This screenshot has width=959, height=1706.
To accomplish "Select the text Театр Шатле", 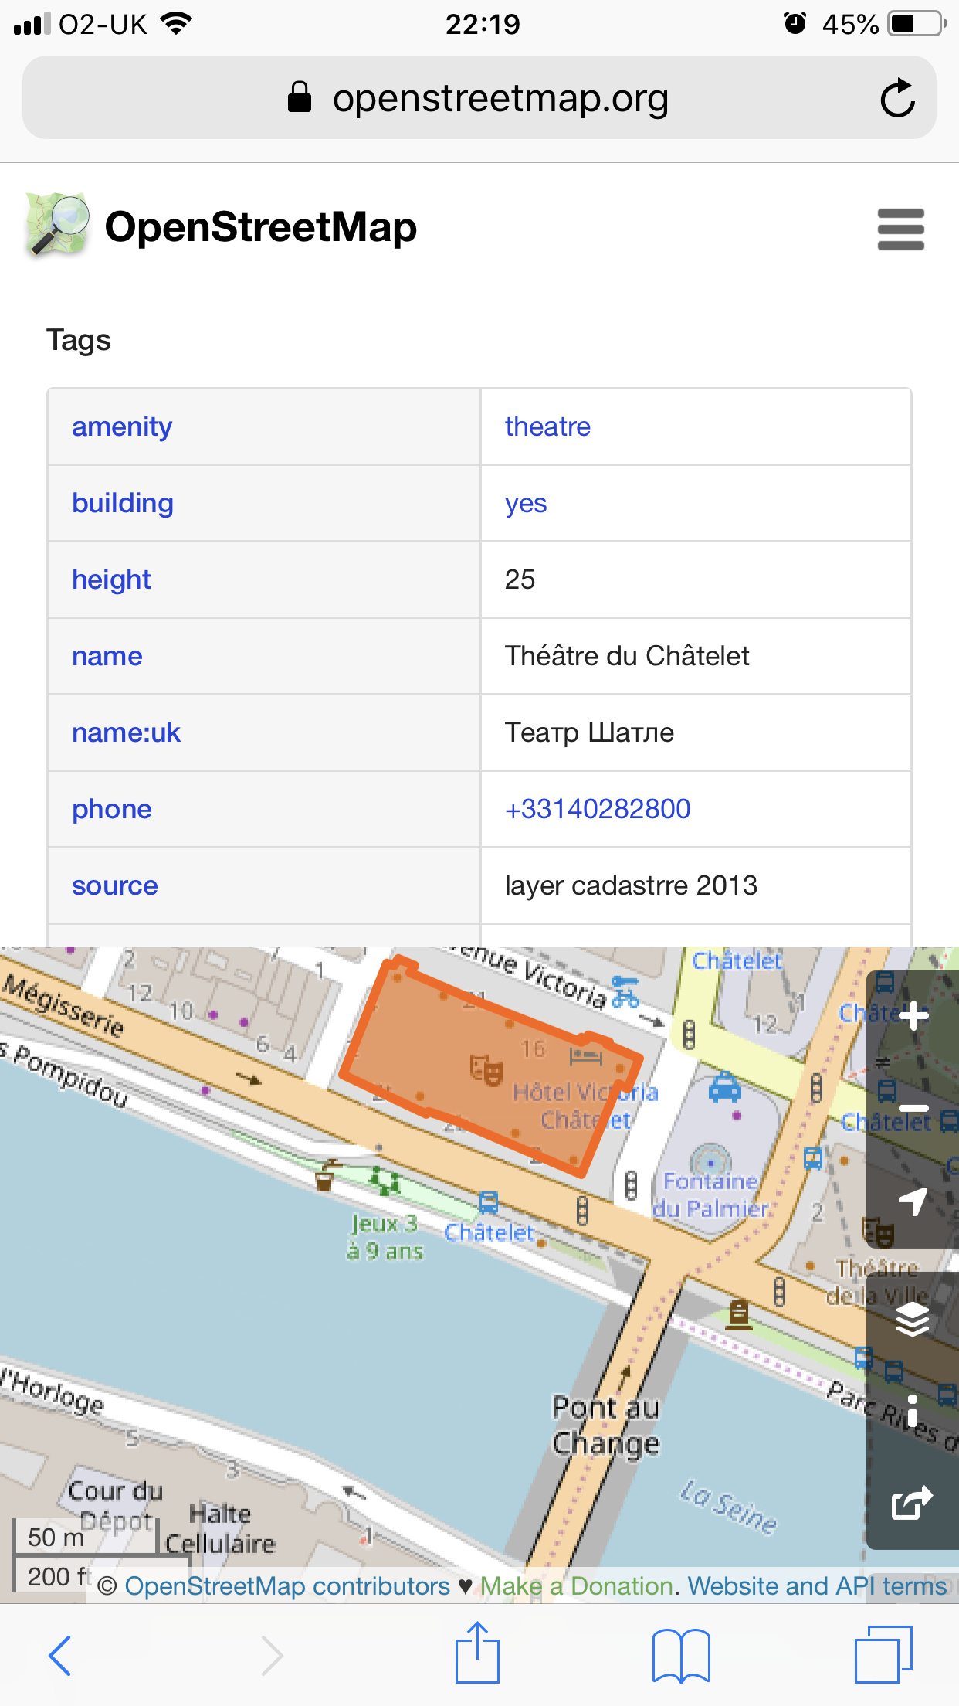I will point(589,732).
